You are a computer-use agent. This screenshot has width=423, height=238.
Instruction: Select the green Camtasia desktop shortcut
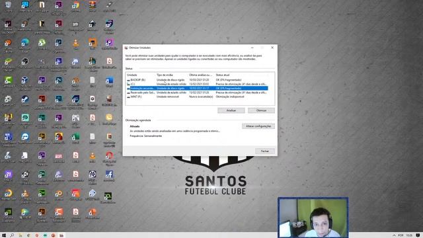(x=9, y=81)
